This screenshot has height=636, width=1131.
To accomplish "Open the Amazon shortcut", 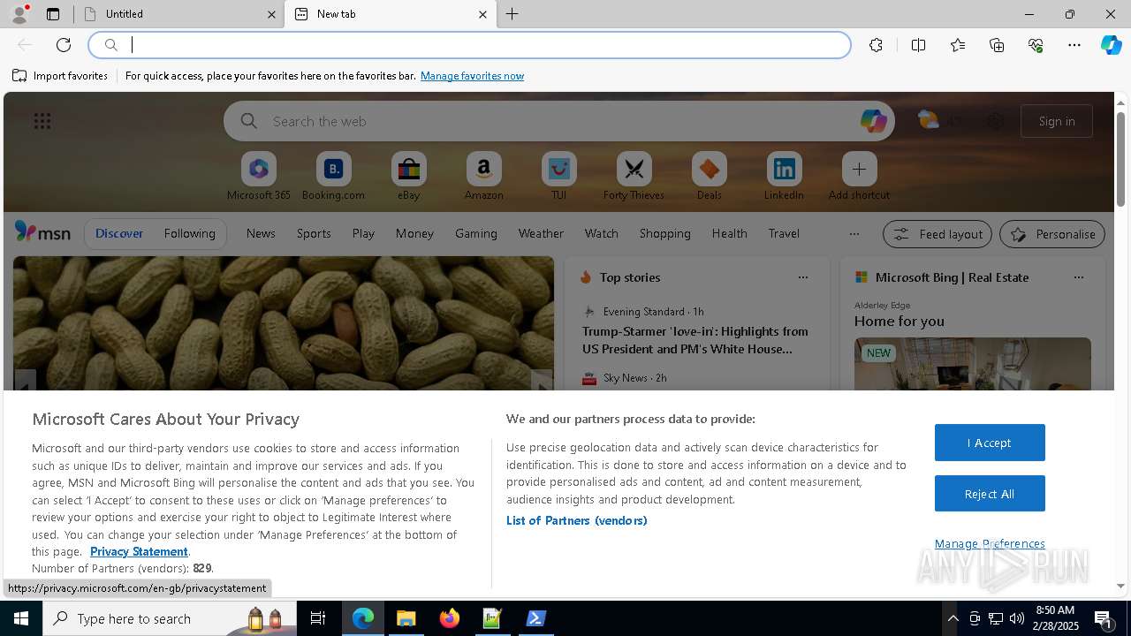I will click(x=483, y=176).
